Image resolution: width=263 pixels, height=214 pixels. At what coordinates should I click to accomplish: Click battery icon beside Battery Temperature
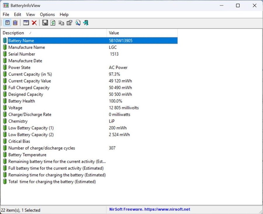click(5, 155)
